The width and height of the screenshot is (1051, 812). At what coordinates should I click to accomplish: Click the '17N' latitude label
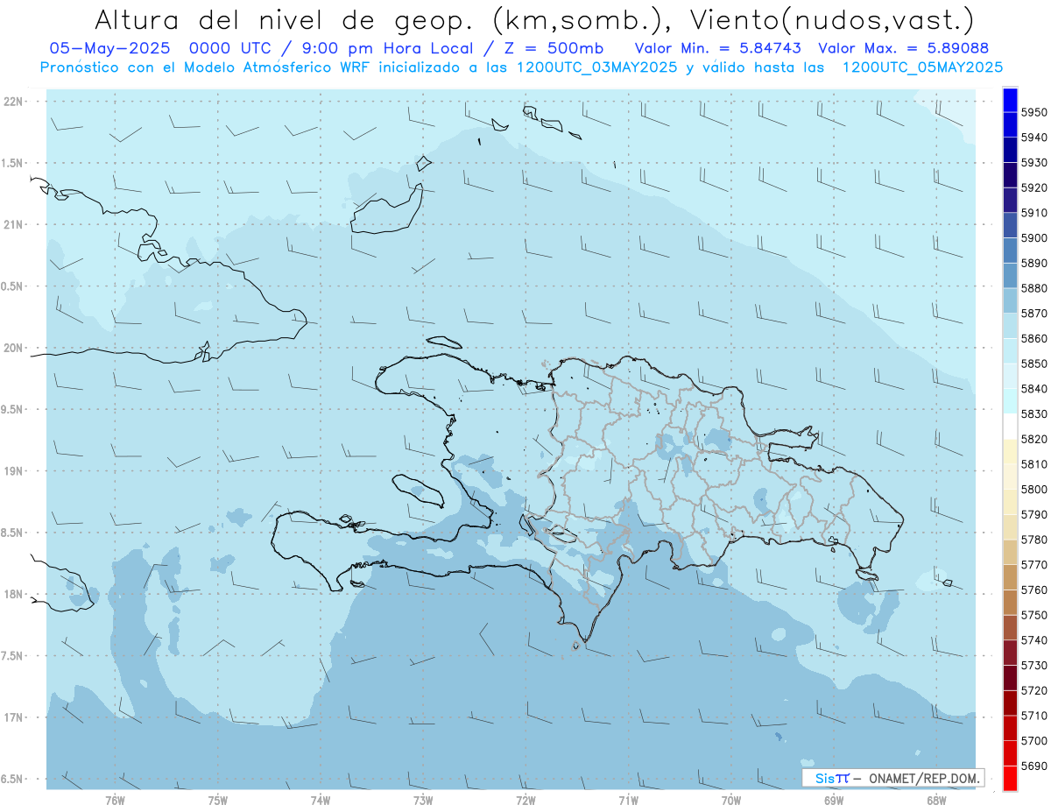15,717
